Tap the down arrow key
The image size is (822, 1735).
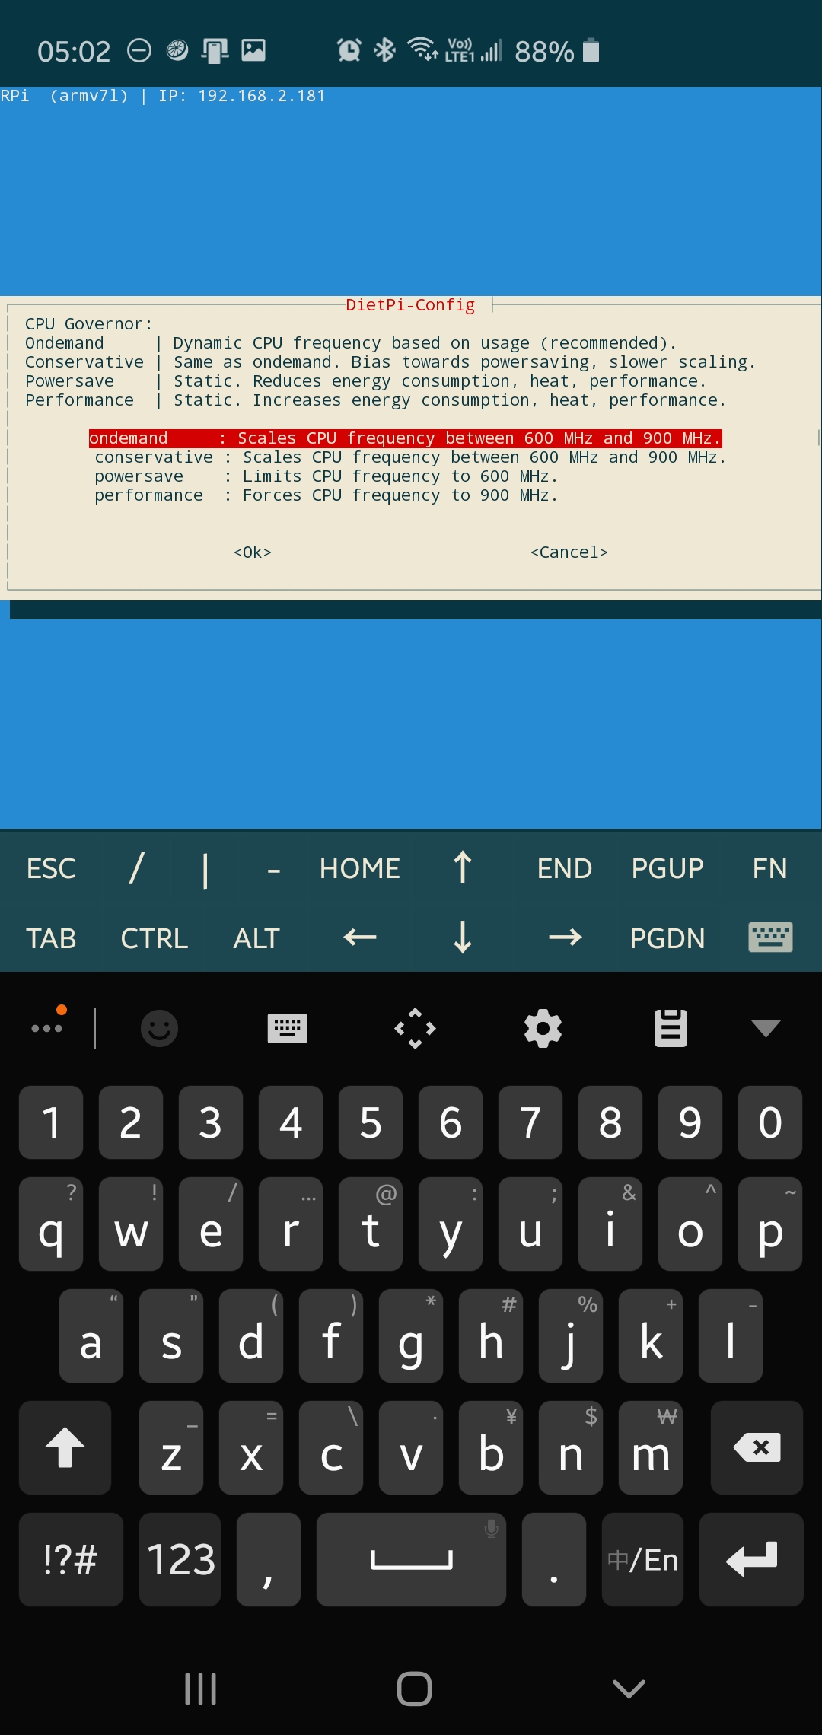(x=462, y=938)
